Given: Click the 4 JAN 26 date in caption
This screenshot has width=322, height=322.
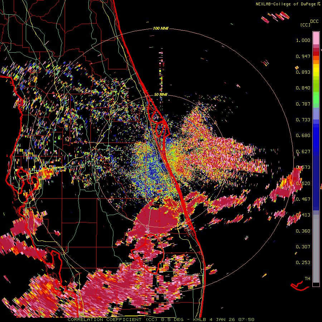Looking at the screenshot, I should pyautogui.click(x=223, y=319).
